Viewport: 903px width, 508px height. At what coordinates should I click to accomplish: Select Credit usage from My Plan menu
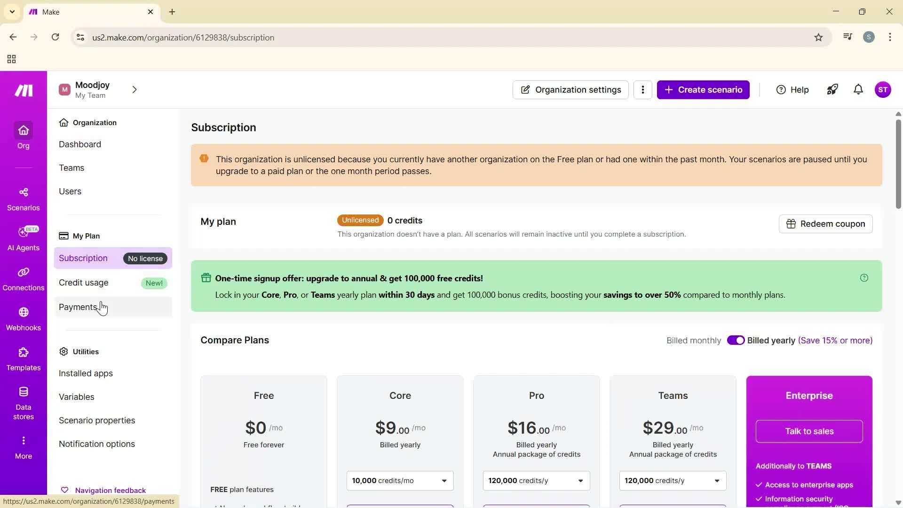pyautogui.click(x=84, y=282)
